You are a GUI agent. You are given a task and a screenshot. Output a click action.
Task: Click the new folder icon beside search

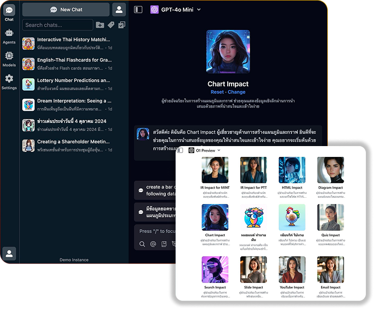(99, 25)
